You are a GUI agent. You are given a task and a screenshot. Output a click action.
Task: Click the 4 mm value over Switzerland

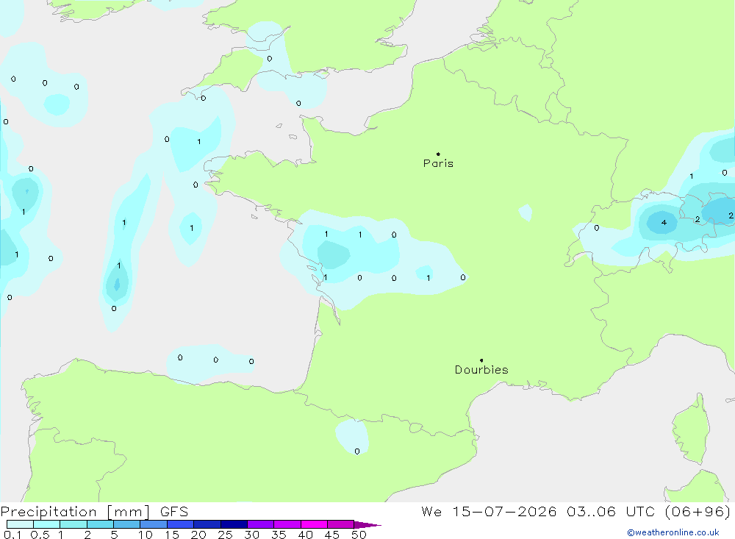pos(664,222)
